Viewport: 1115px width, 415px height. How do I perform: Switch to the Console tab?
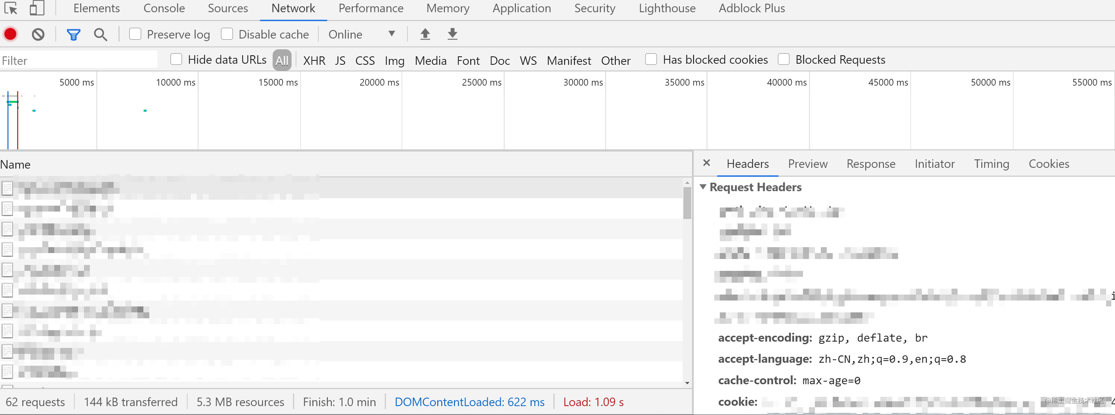164,8
